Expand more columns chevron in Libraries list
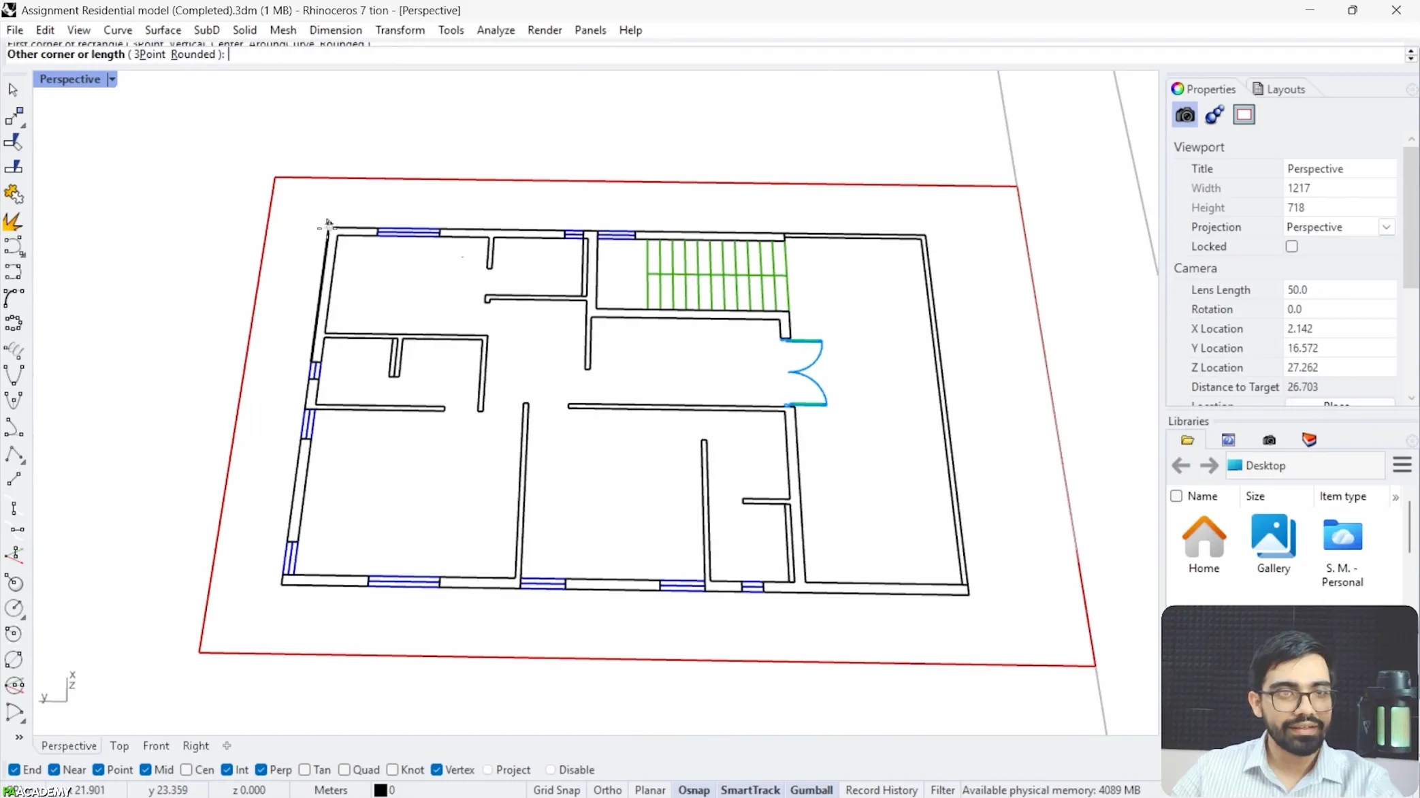Screen dimensions: 1420x798 1395,497
